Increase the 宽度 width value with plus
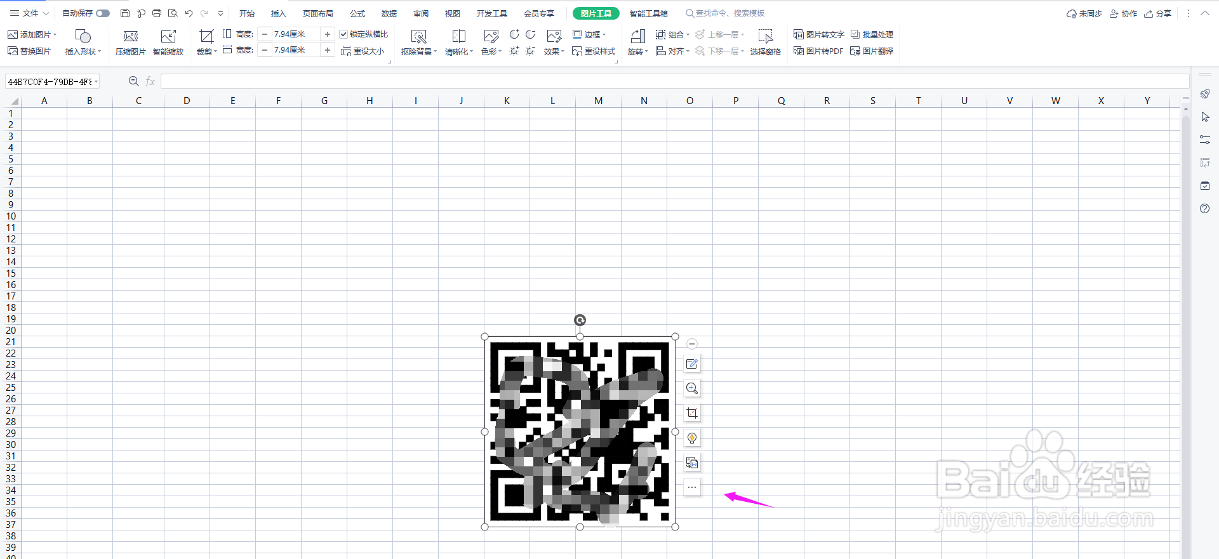This screenshot has width=1219, height=559. coord(328,50)
